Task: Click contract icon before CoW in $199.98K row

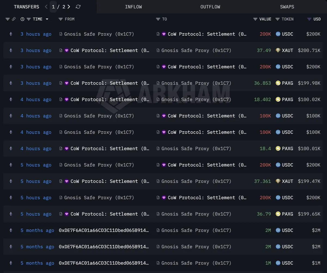Action: [61, 83]
